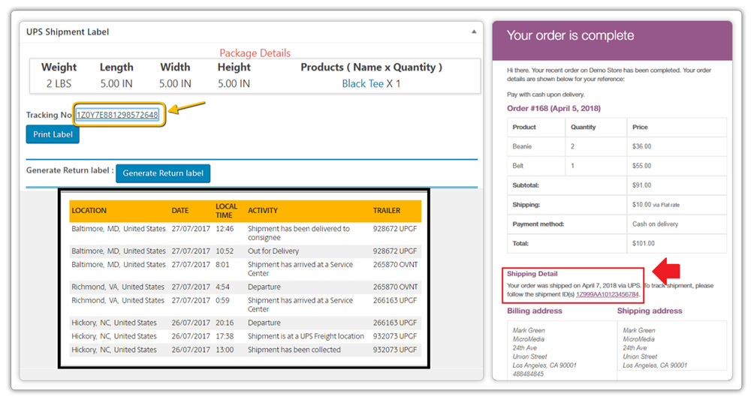The width and height of the screenshot is (751, 400).
Task: Click the Generate Return label button
Action: coord(163,173)
